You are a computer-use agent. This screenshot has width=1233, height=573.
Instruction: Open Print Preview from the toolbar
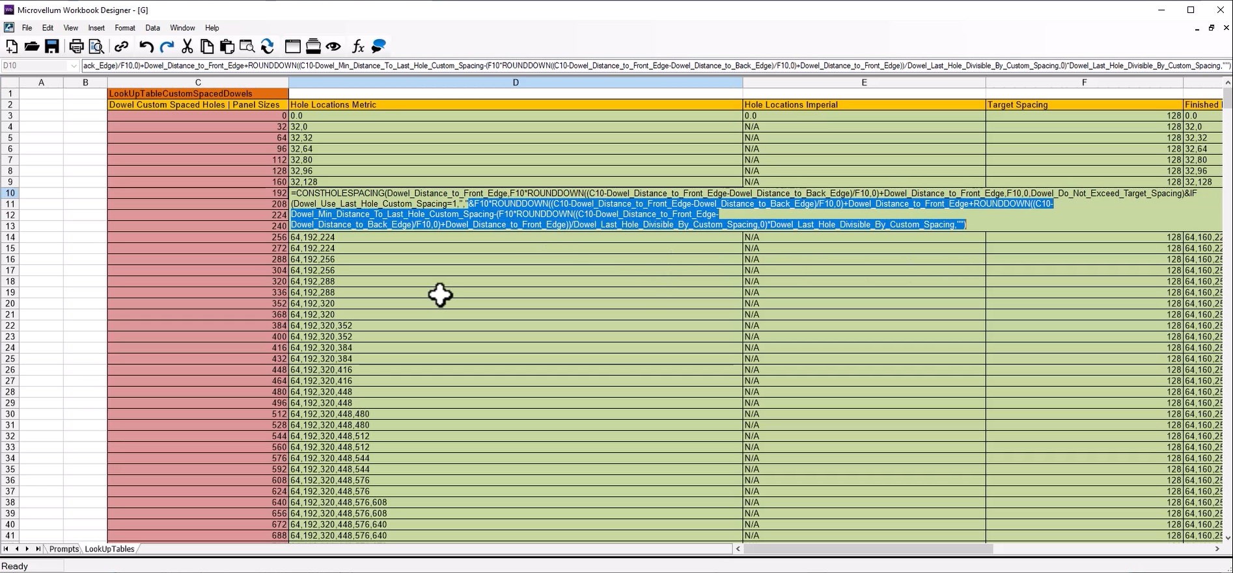point(96,46)
